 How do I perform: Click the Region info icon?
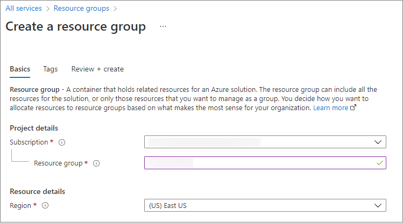coord(45,206)
